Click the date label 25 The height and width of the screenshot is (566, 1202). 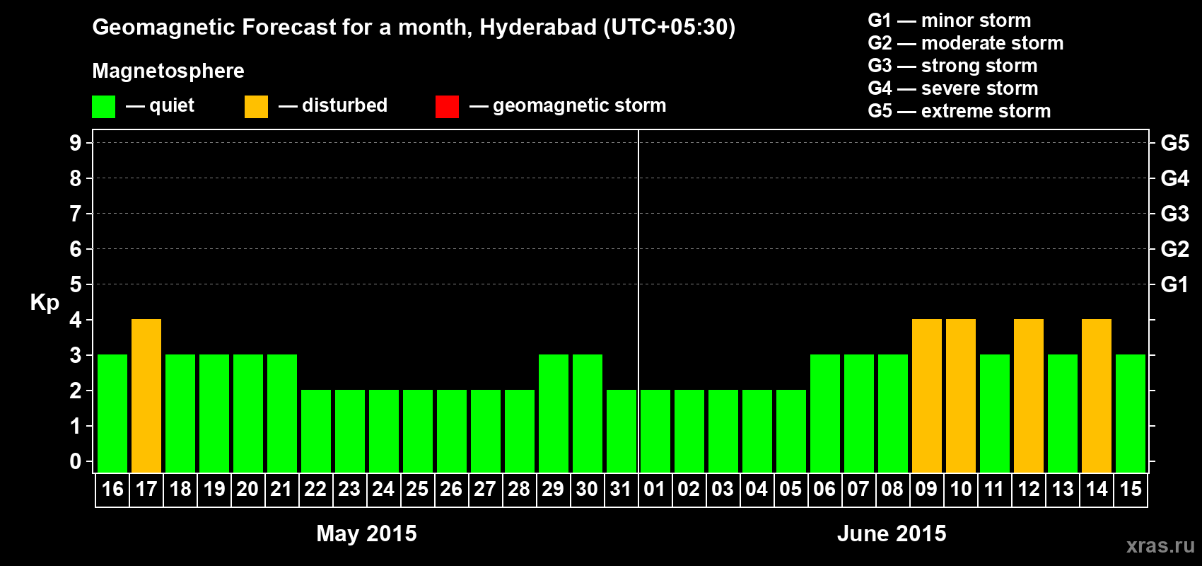pyautogui.click(x=417, y=489)
